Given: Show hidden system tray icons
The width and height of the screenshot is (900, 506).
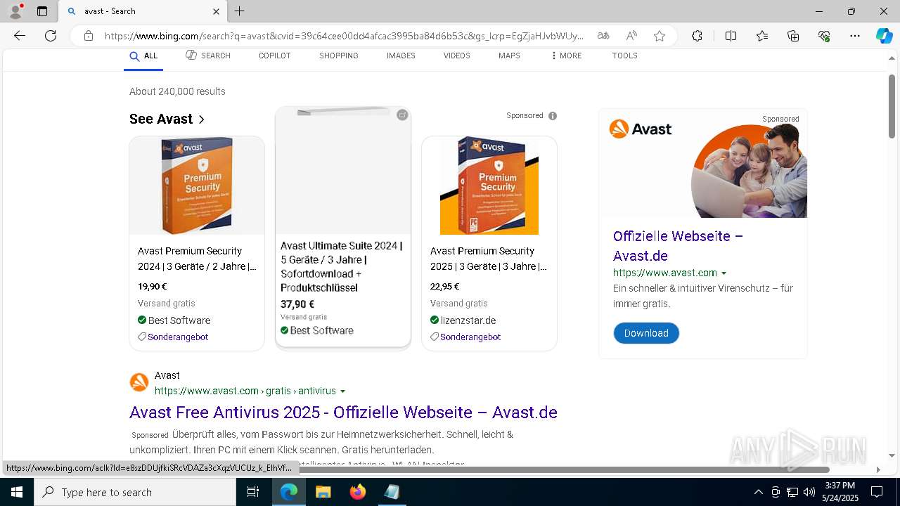Looking at the screenshot, I should tap(758, 492).
